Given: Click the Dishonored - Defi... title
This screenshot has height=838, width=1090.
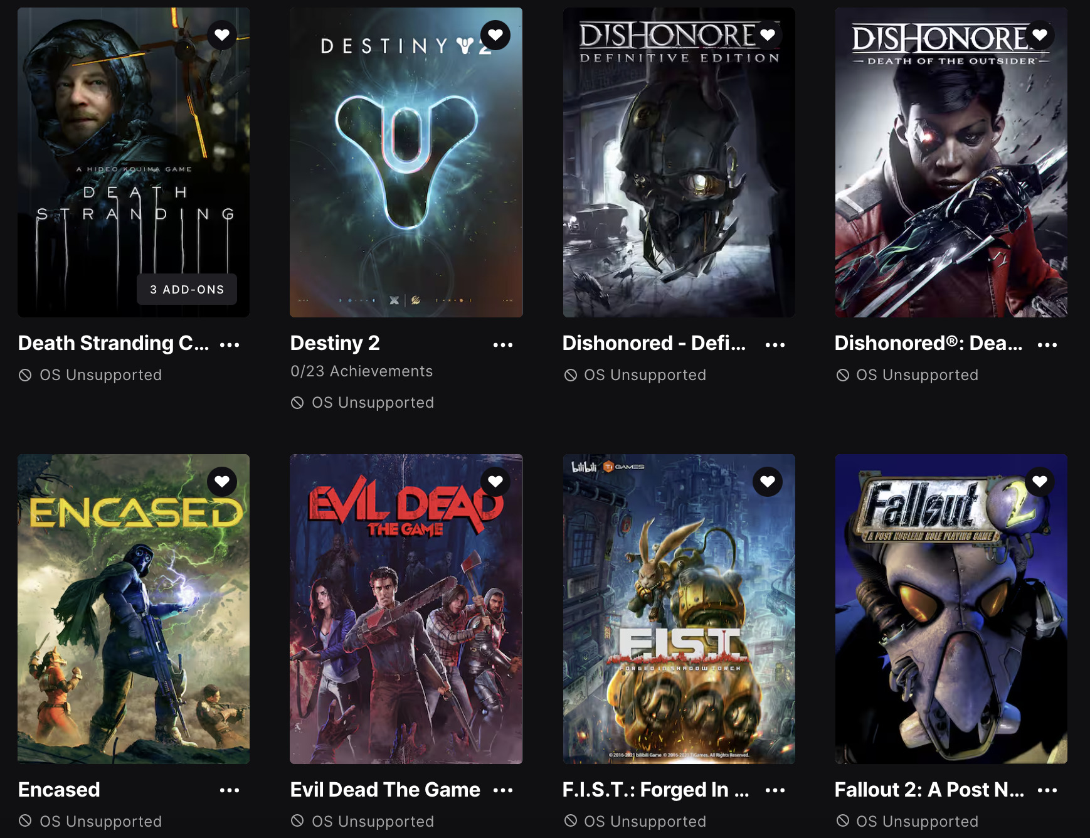Looking at the screenshot, I should 654,343.
